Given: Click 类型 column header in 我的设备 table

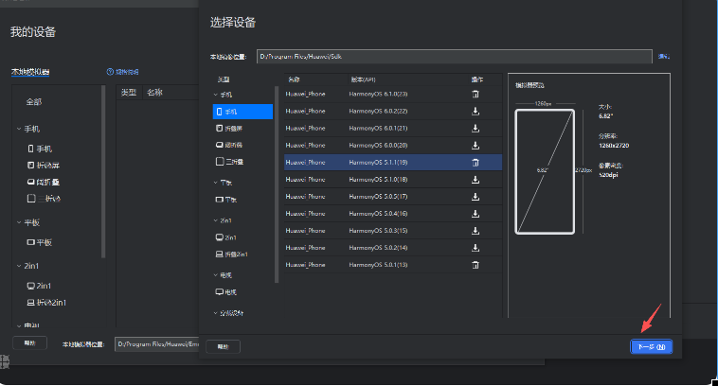Looking at the screenshot, I should (x=129, y=93).
